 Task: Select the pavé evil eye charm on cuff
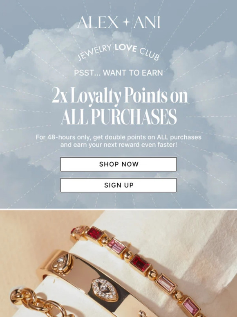coord(105,290)
